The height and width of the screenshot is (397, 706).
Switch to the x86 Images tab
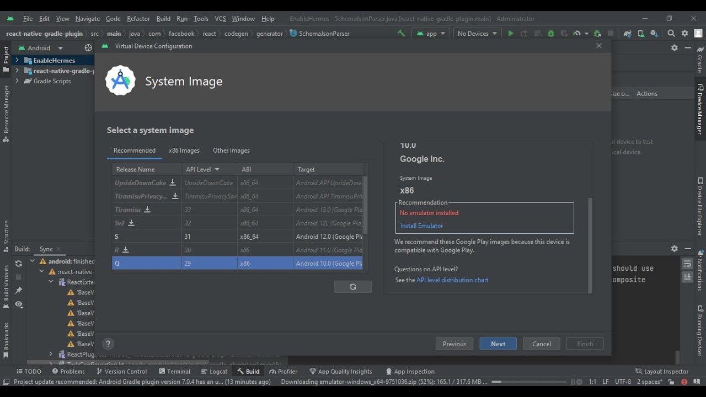coord(184,151)
